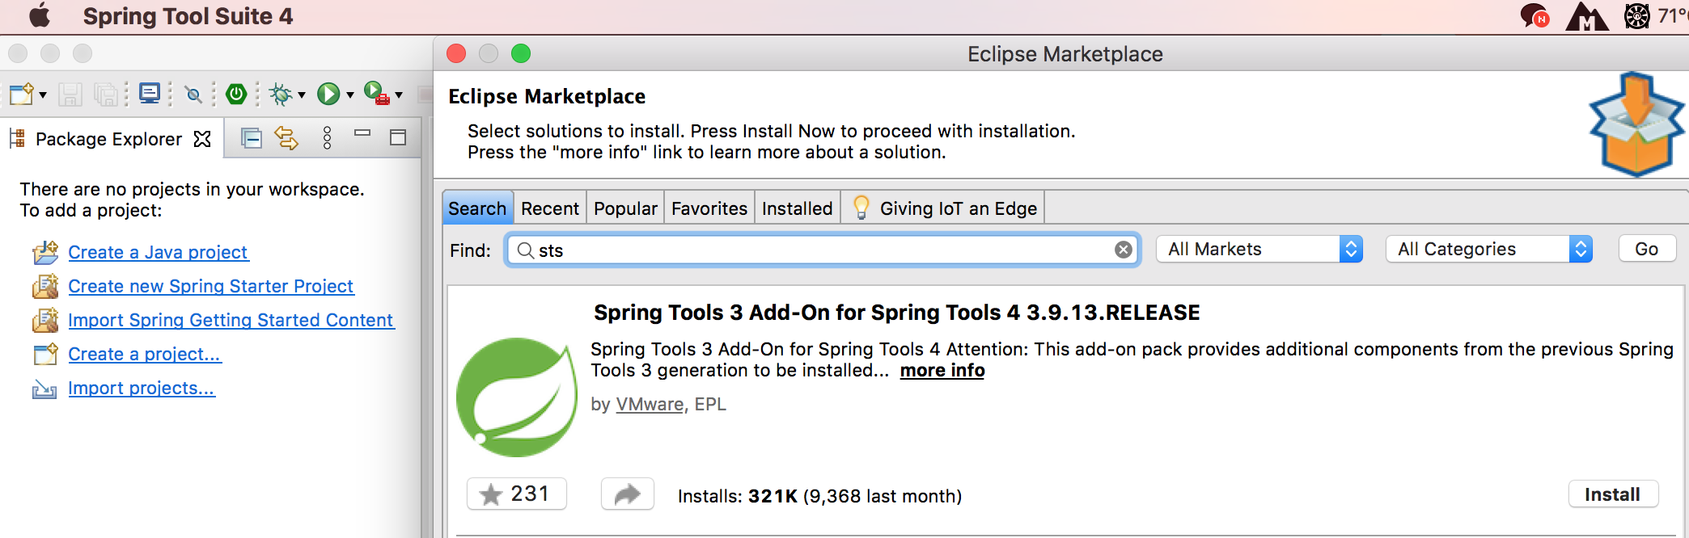Clear the Find field with the X icon
Image resolution: width=1689 pixels, height=538 pixels.
click(1124, 250)
